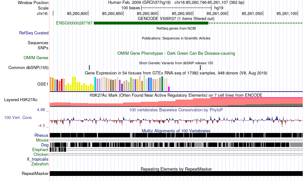Image resolution: width=303 pixels, height=181 pixels.
Task: Select the X_tropicalis alignment row label
Action: (38, 159)
